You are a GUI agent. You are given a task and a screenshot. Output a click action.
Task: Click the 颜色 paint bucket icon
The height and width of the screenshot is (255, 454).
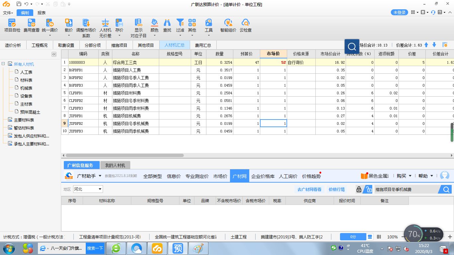[154, 23]
